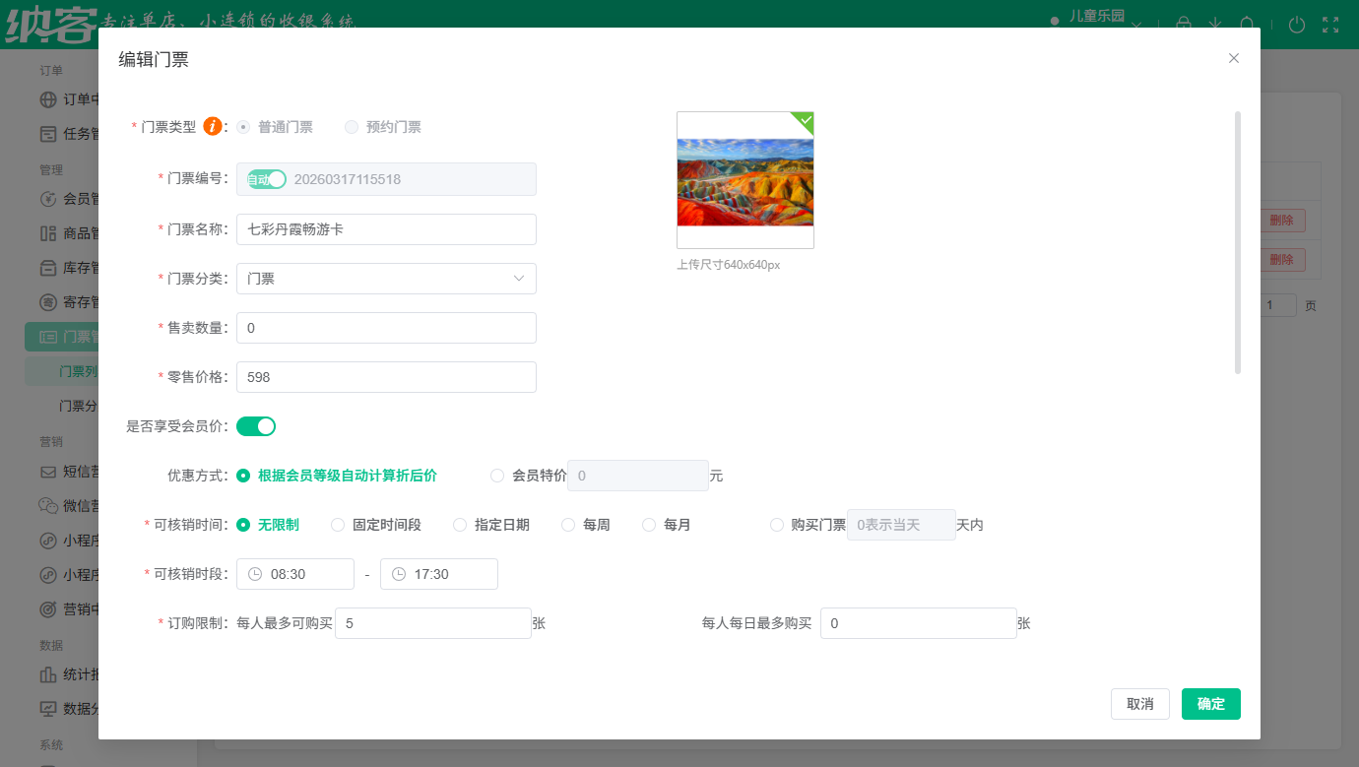Viewport: 1359px width, 767px height.
Task: Click the 取消 cancel button
Action: [1139, 704]
